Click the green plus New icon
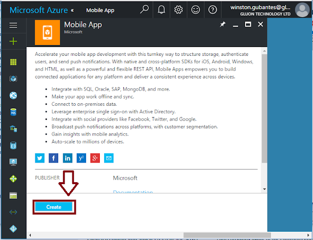 tap(13, 41)
